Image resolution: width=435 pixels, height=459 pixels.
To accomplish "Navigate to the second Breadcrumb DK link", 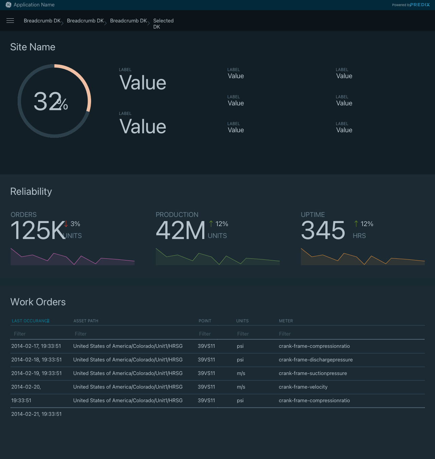I will tap(85, 21).
